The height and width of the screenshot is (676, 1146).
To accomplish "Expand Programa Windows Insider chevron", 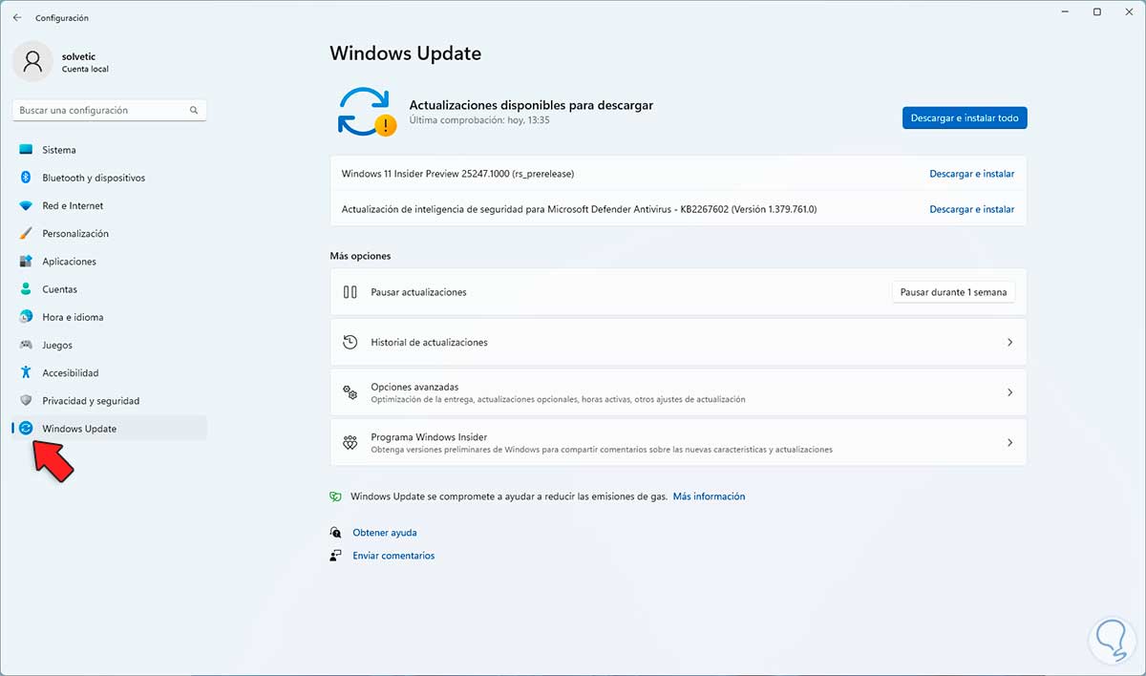I will pyautogui.click(x=1009, y=443).
